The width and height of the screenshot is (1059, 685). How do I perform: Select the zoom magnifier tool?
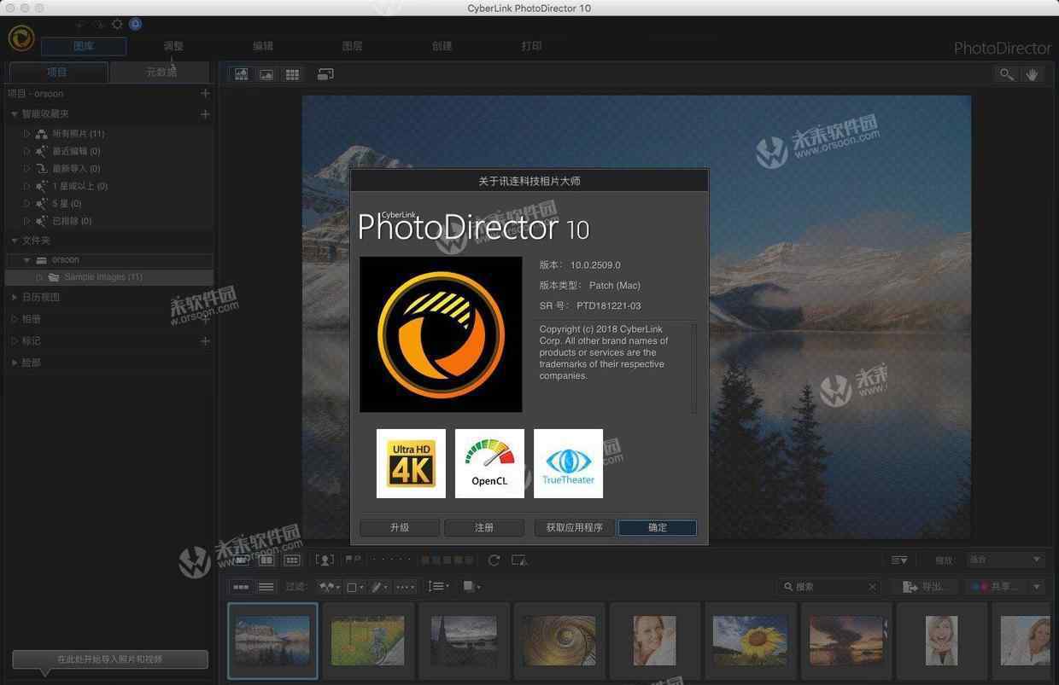(x=1007, y=74)
